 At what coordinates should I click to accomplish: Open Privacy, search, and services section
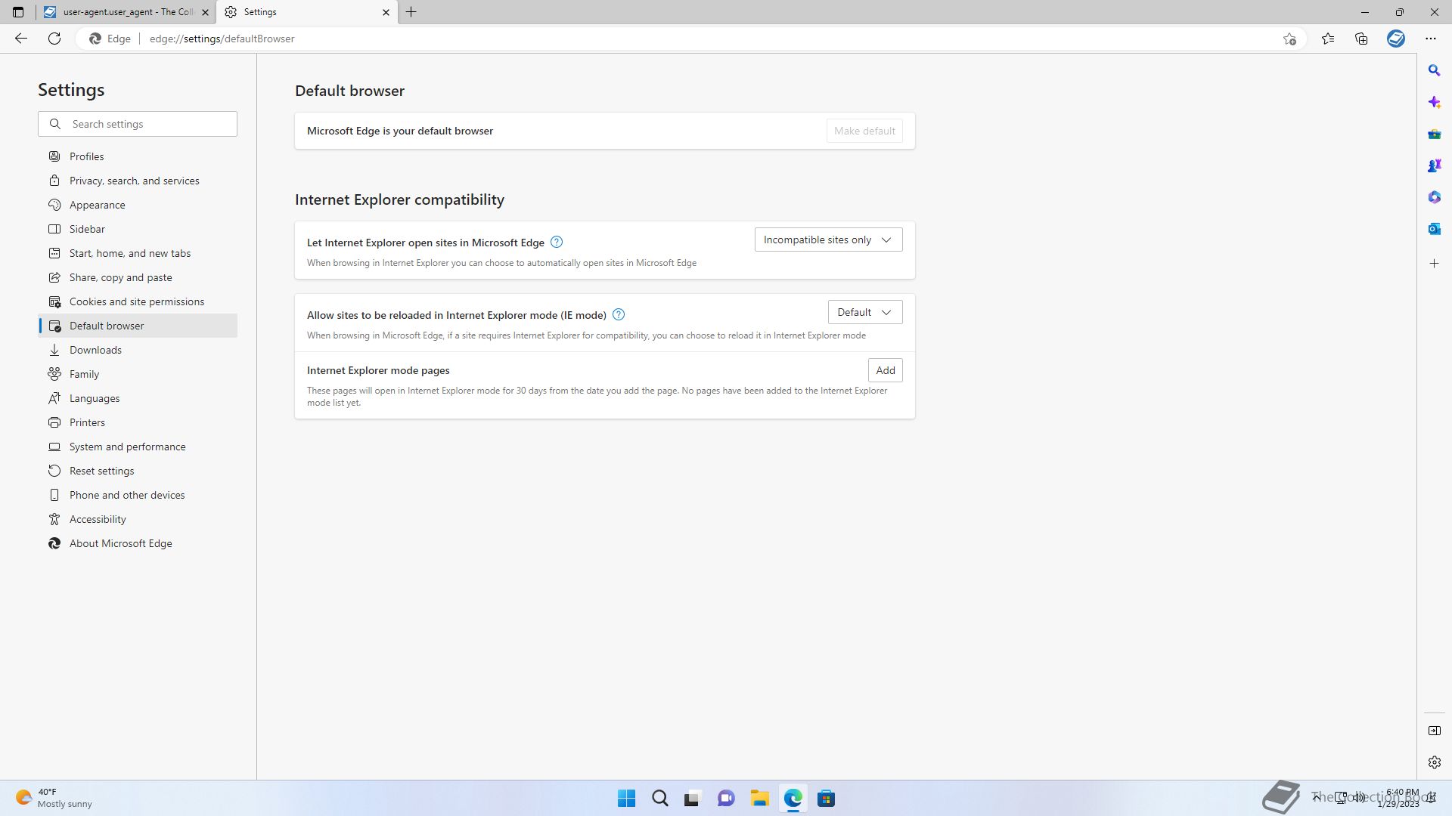tap(138, 181)
